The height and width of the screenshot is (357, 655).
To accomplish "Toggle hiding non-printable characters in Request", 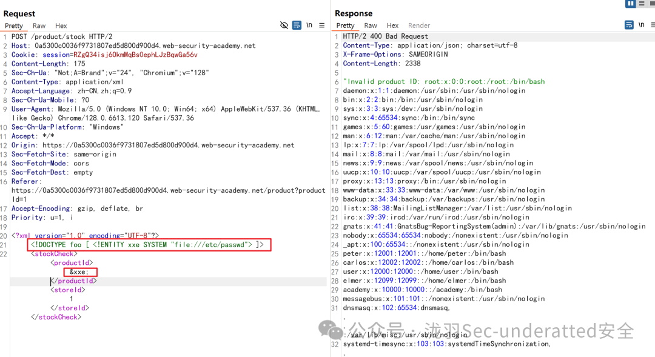I will tap(284, 25).
